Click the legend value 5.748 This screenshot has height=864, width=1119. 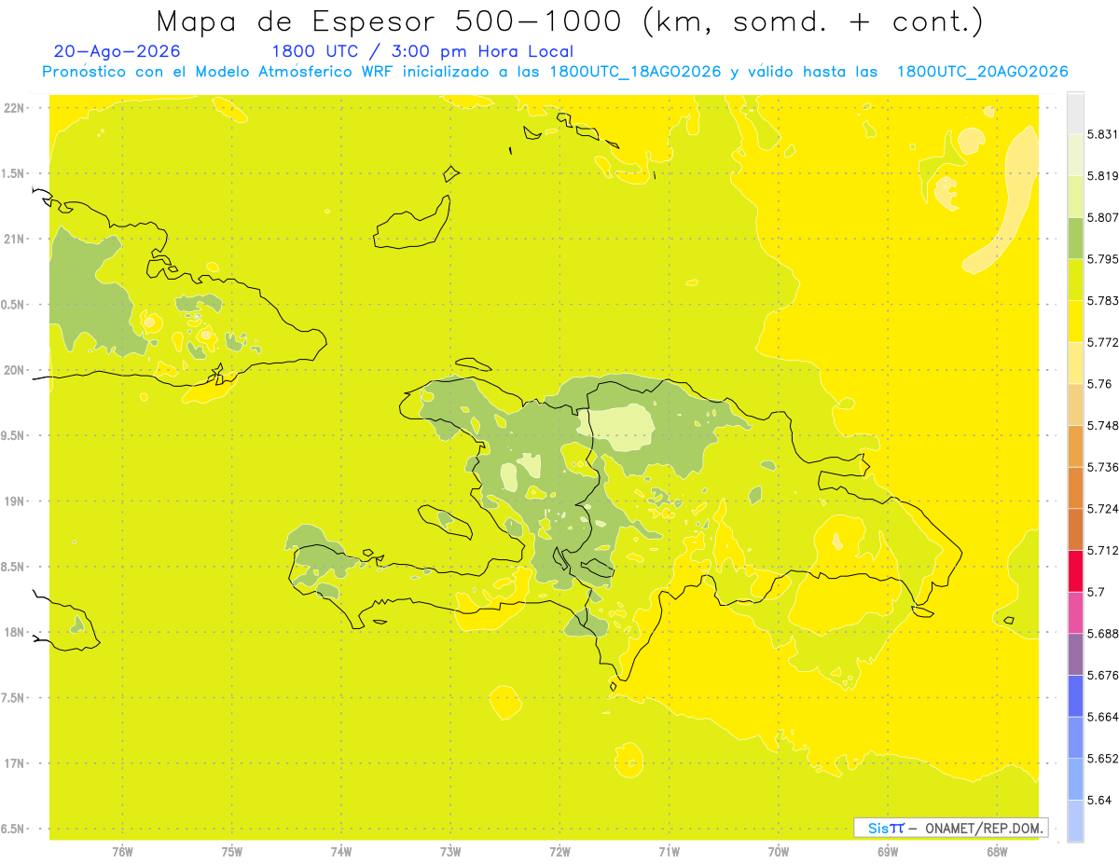tap(1102, 425)
